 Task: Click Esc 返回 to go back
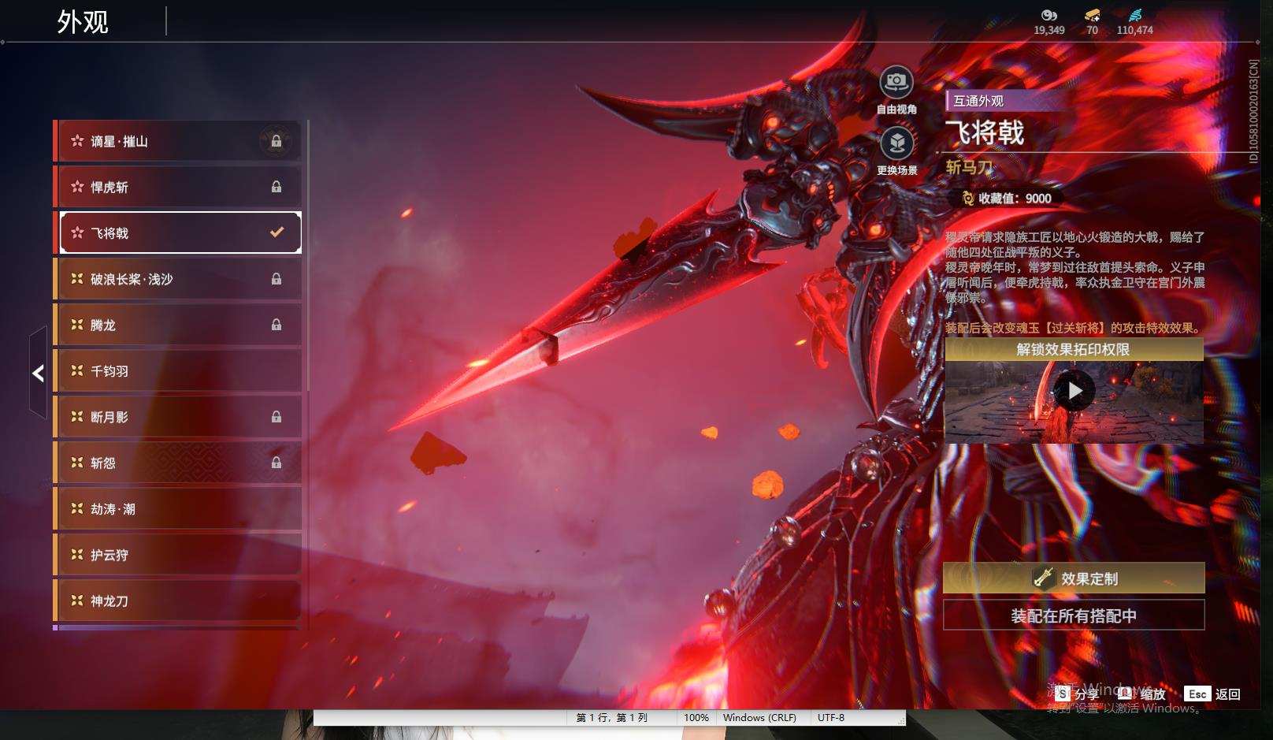click(x=1212, y=694)
